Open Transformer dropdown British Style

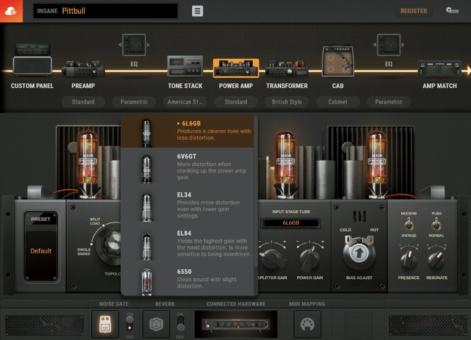click(287, 102)
